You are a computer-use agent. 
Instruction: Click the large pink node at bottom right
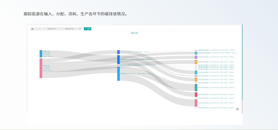click(196, 103)
